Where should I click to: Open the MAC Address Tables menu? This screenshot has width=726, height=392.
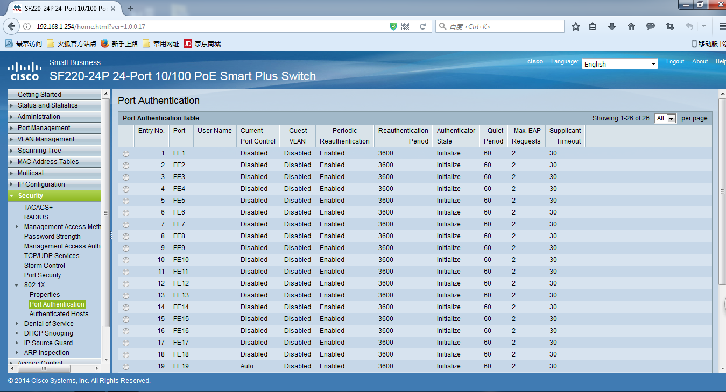54,162
